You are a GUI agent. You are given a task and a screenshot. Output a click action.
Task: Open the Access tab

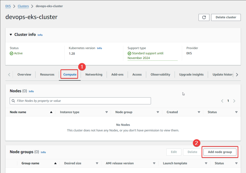coord(137,74)
